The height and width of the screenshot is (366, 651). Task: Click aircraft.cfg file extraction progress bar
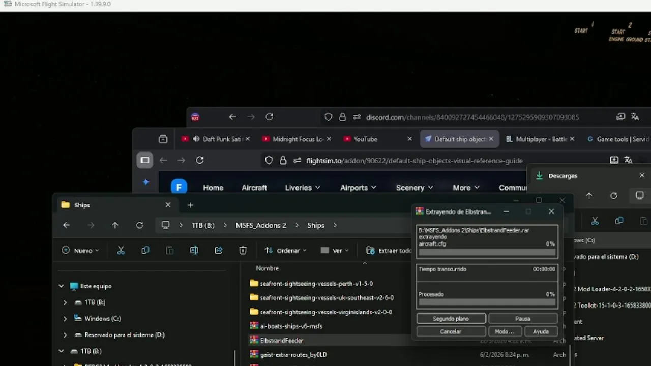click(x=487, y=252)
